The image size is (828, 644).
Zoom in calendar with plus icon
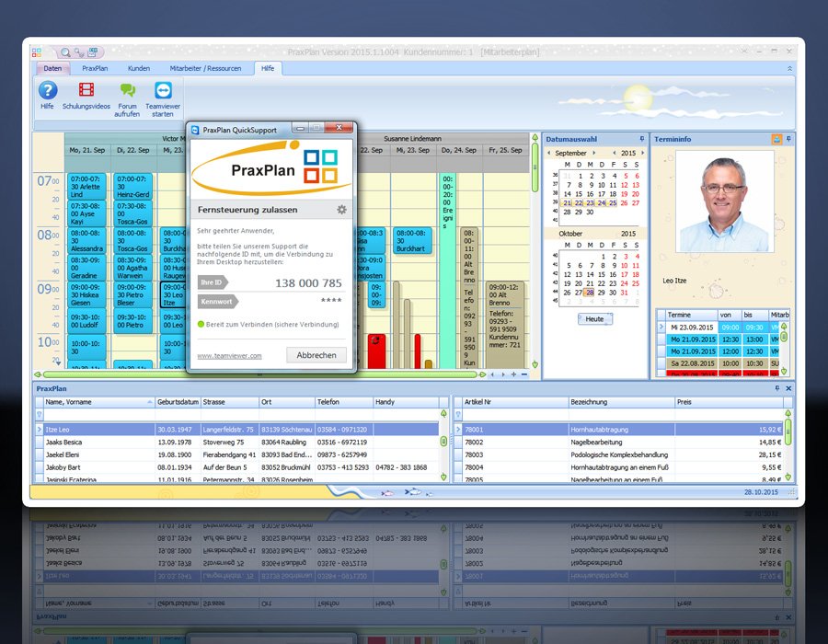pyautogui.click(x=513, y=374)
